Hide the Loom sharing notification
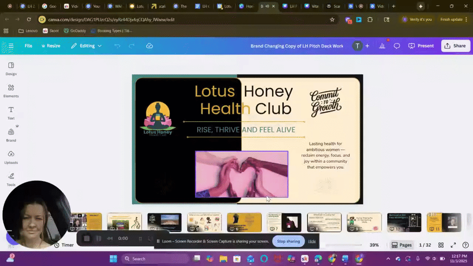Viewport: 473px width, 266px height. tap(312, 241)
